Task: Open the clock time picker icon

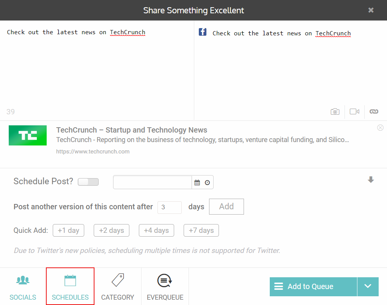Action: point(207,183)
